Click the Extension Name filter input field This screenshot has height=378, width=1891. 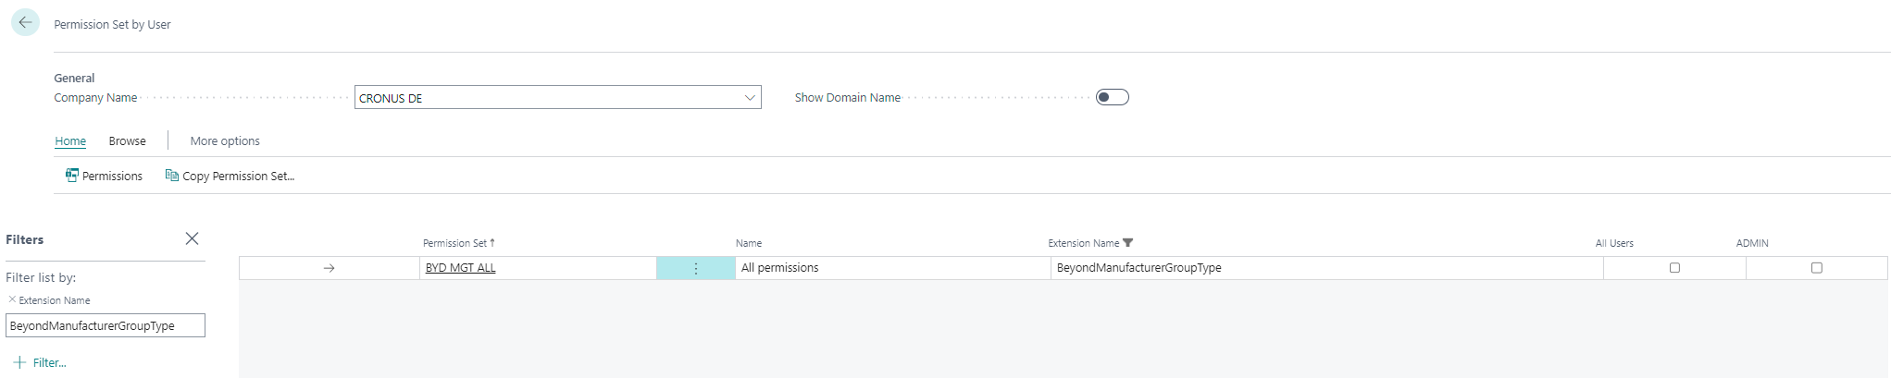[x=106, y=325]
